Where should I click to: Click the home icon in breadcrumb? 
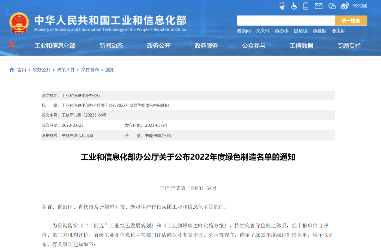(12, 70)
